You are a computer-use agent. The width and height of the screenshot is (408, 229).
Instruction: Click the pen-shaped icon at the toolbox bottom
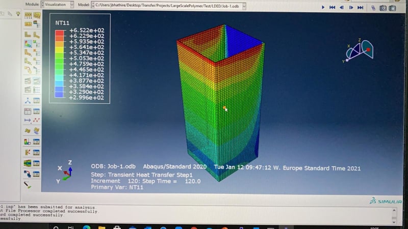coord(28,185)
